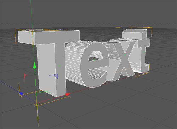Click the blue Z-axis handle tip
Image resolution: width=177 pixels, height=129 pixels.
pos(21,94)
